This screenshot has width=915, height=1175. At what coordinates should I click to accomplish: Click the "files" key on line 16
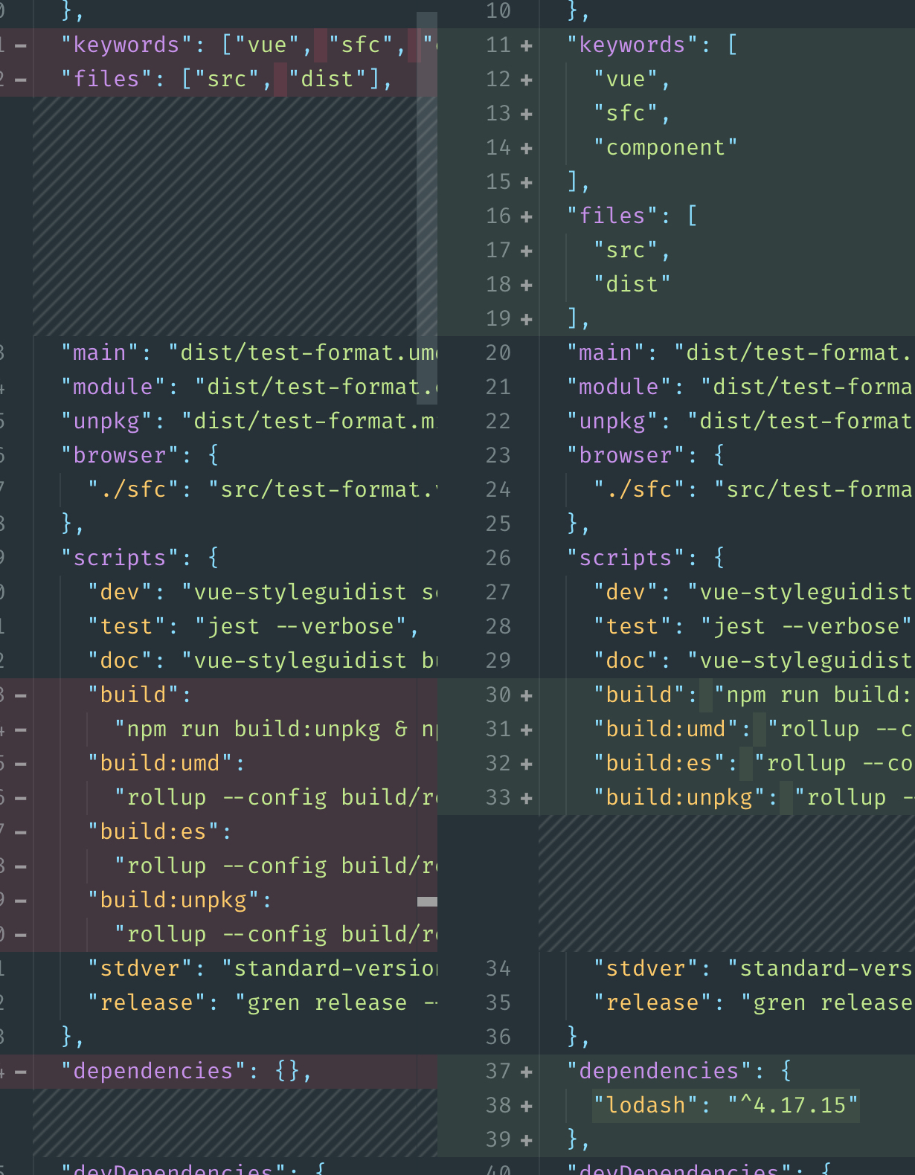612,216
